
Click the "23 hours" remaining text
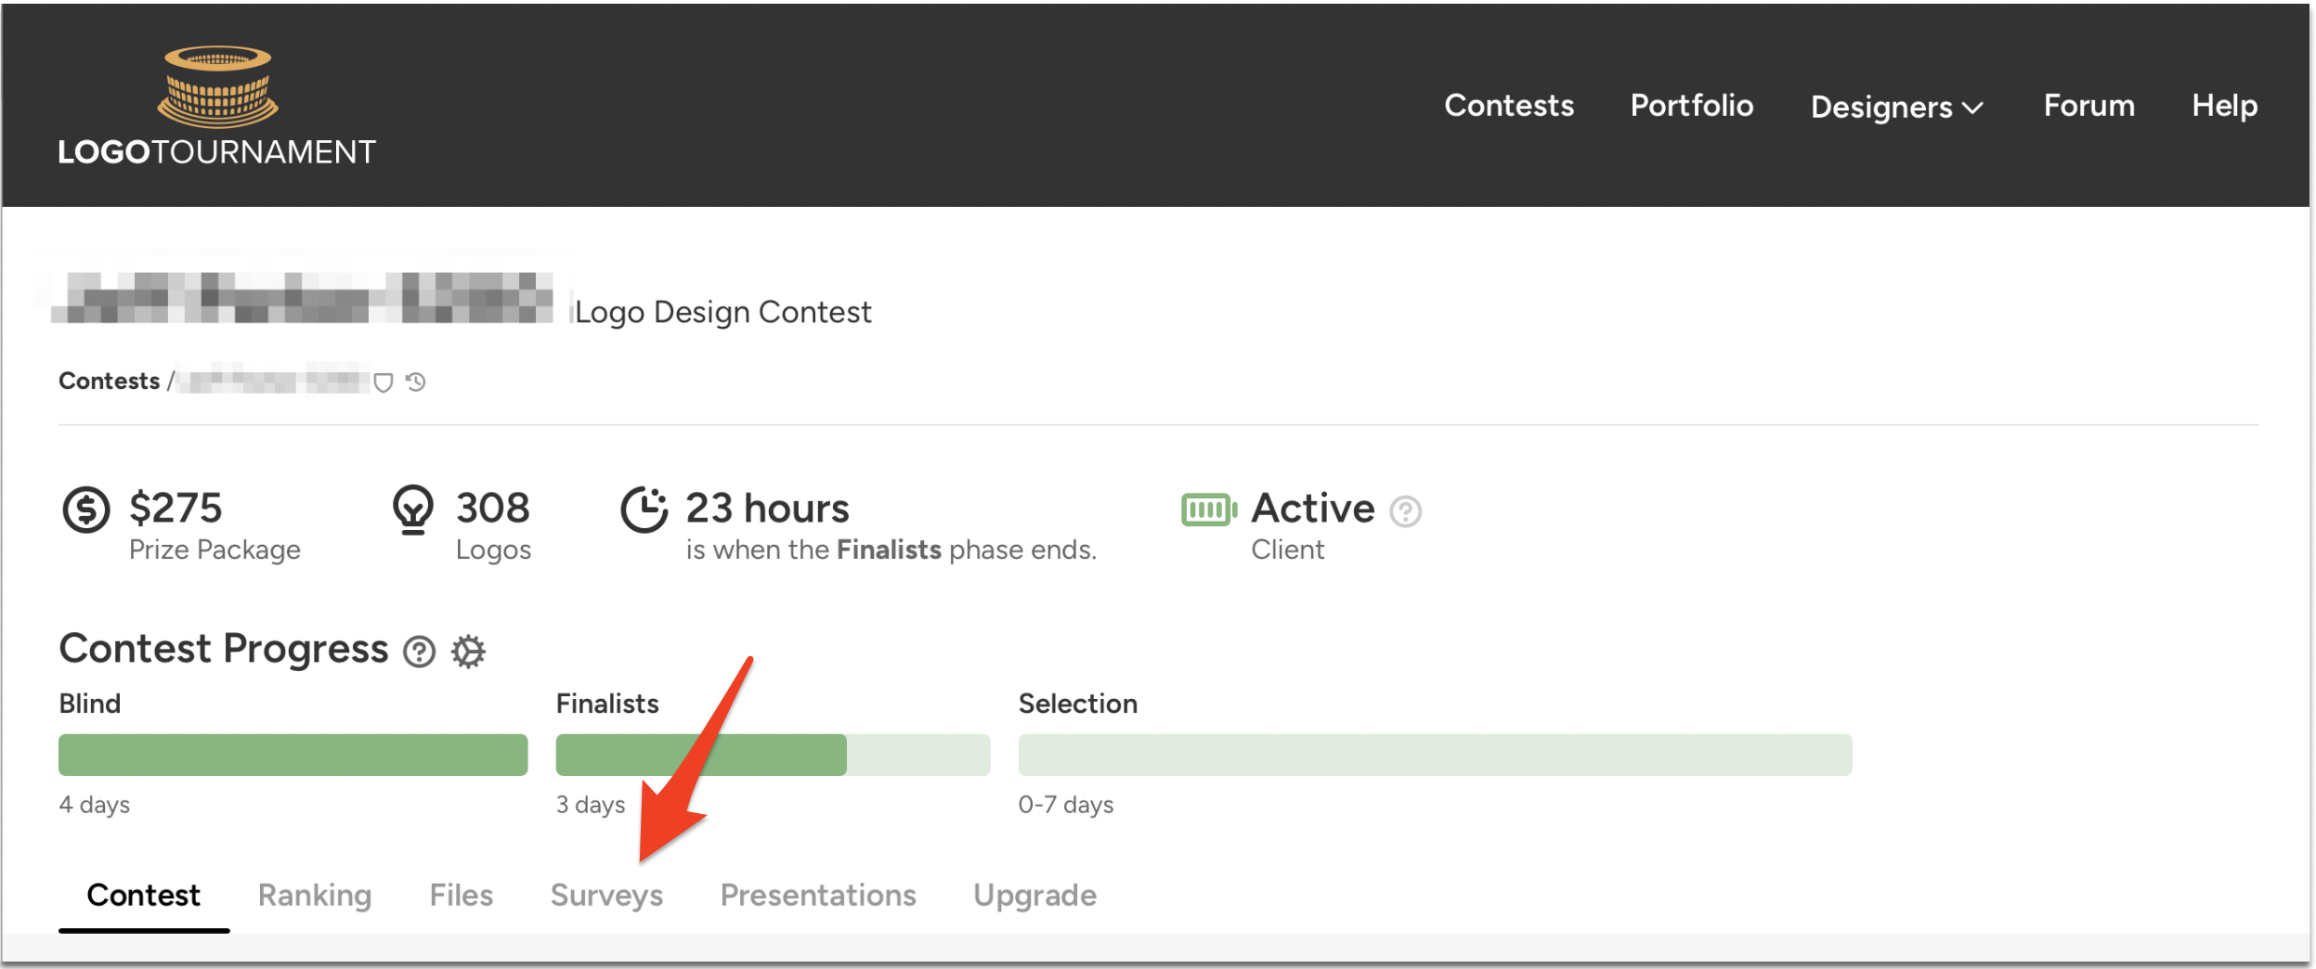pyautogui.click(x=767, y=508)
